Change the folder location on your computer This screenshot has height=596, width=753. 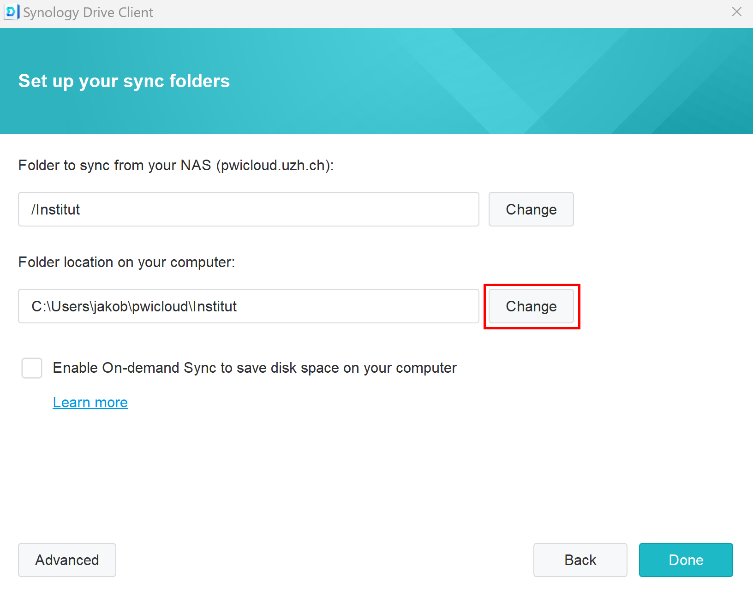(x=531, y=306)
